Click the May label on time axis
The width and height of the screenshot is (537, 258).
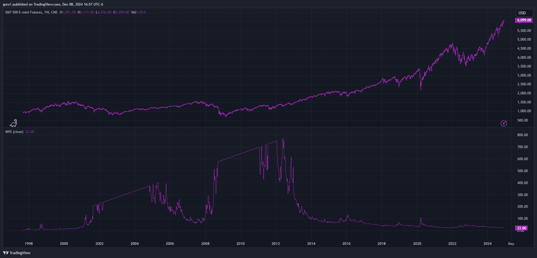(x=511, y=244)
